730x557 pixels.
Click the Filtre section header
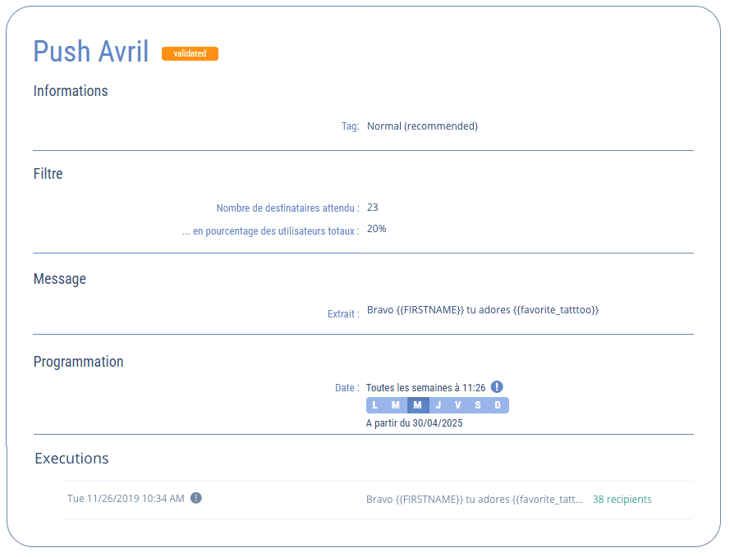[48, 174]
